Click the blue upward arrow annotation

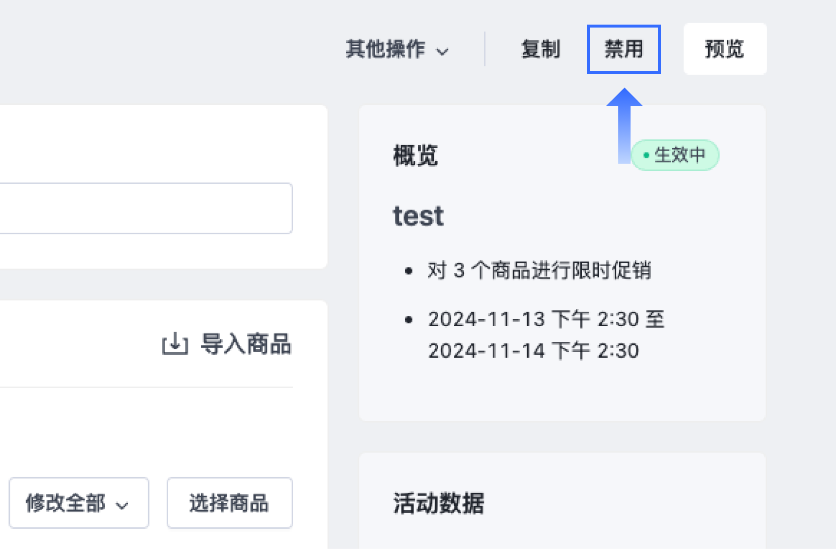(624, 125)
